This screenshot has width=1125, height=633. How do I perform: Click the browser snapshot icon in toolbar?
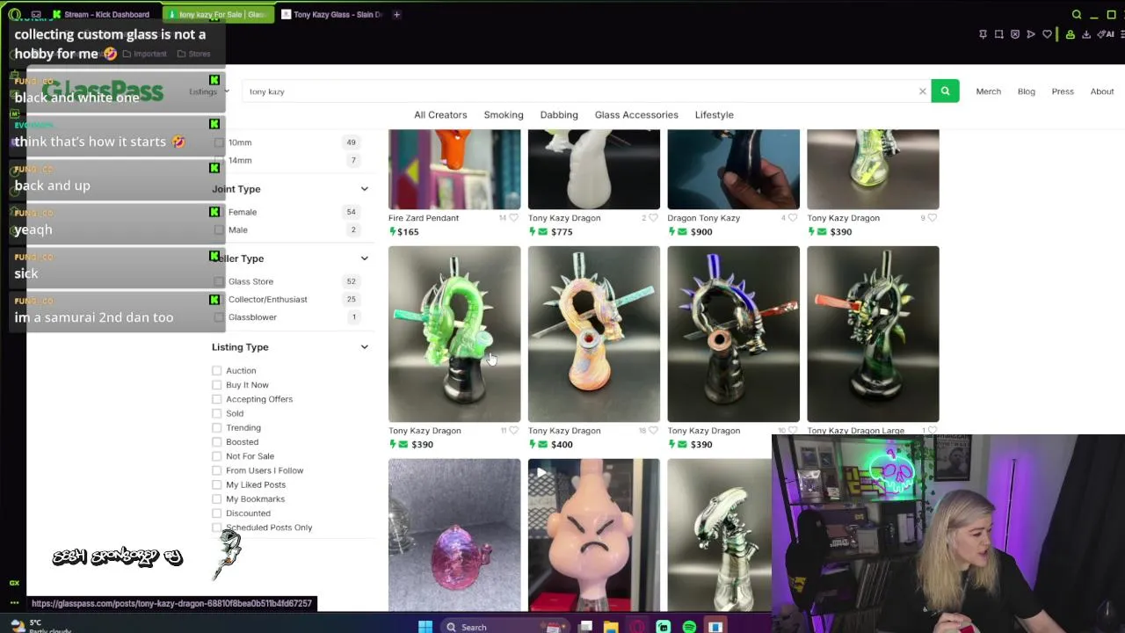point(999,34)
